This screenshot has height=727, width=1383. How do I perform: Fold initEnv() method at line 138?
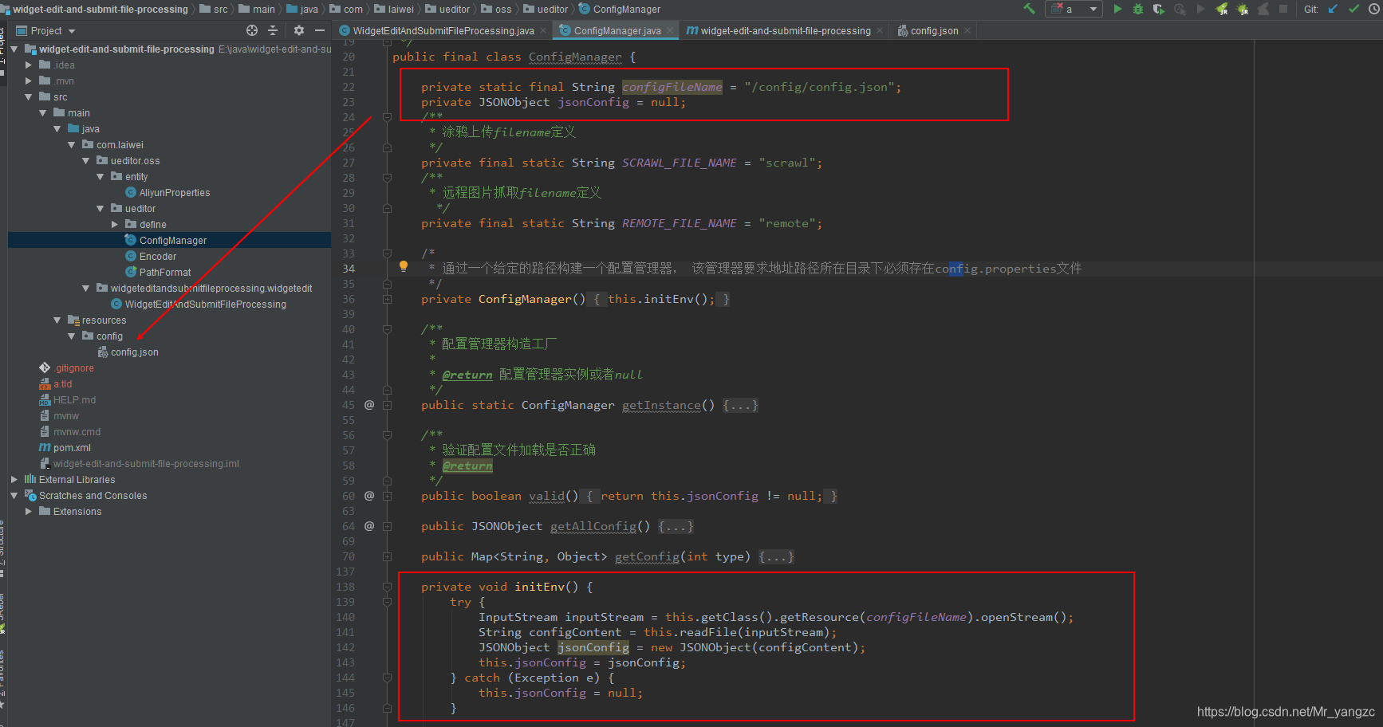point(387,587)
